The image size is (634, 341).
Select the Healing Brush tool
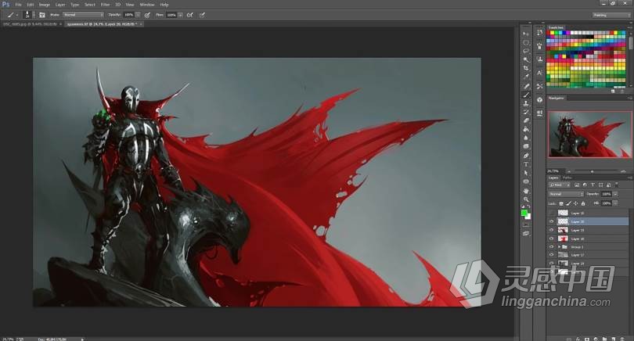526,86
